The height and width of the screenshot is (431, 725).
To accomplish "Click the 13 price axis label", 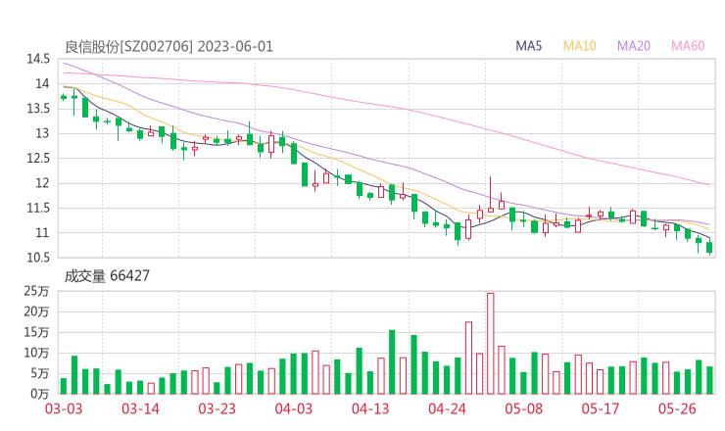I will (42, 133).
